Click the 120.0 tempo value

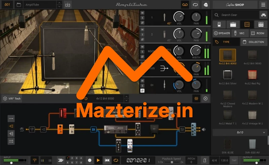[224, 160]
